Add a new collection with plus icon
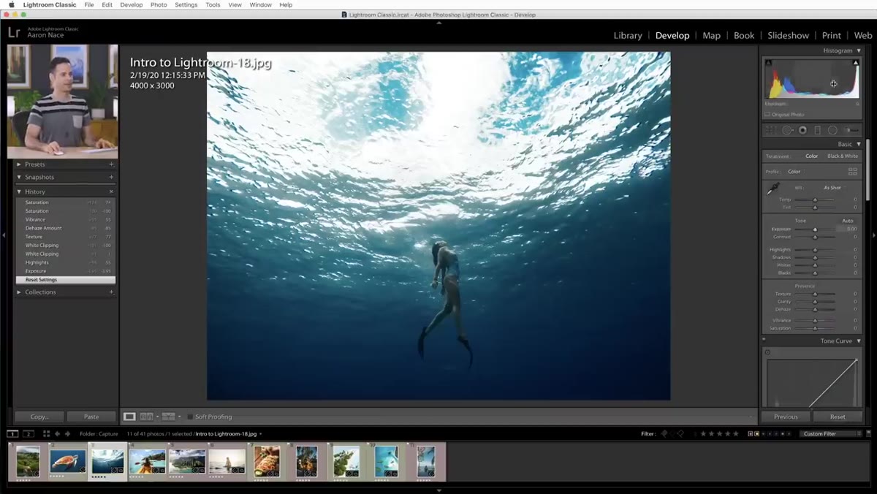This screenshot has width=877, height=494. [x=111, y=292]
